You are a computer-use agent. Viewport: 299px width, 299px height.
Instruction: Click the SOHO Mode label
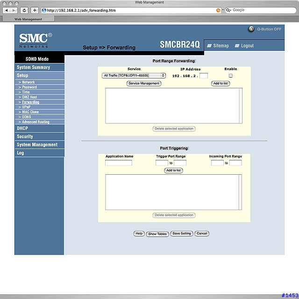[37, 59]
